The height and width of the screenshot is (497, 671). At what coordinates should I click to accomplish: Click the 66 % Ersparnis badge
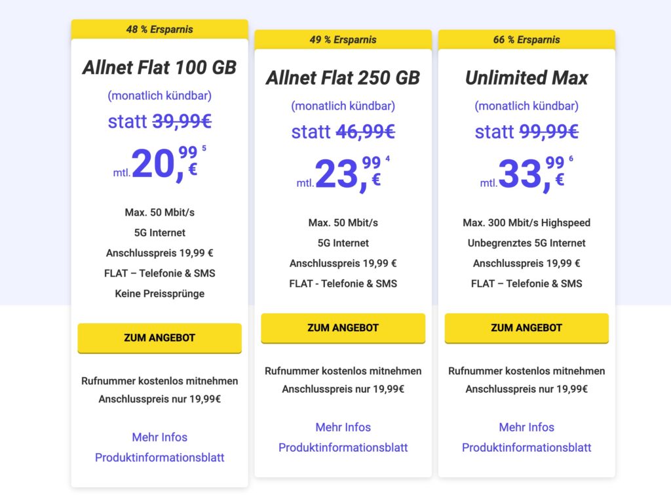(526, 39)
